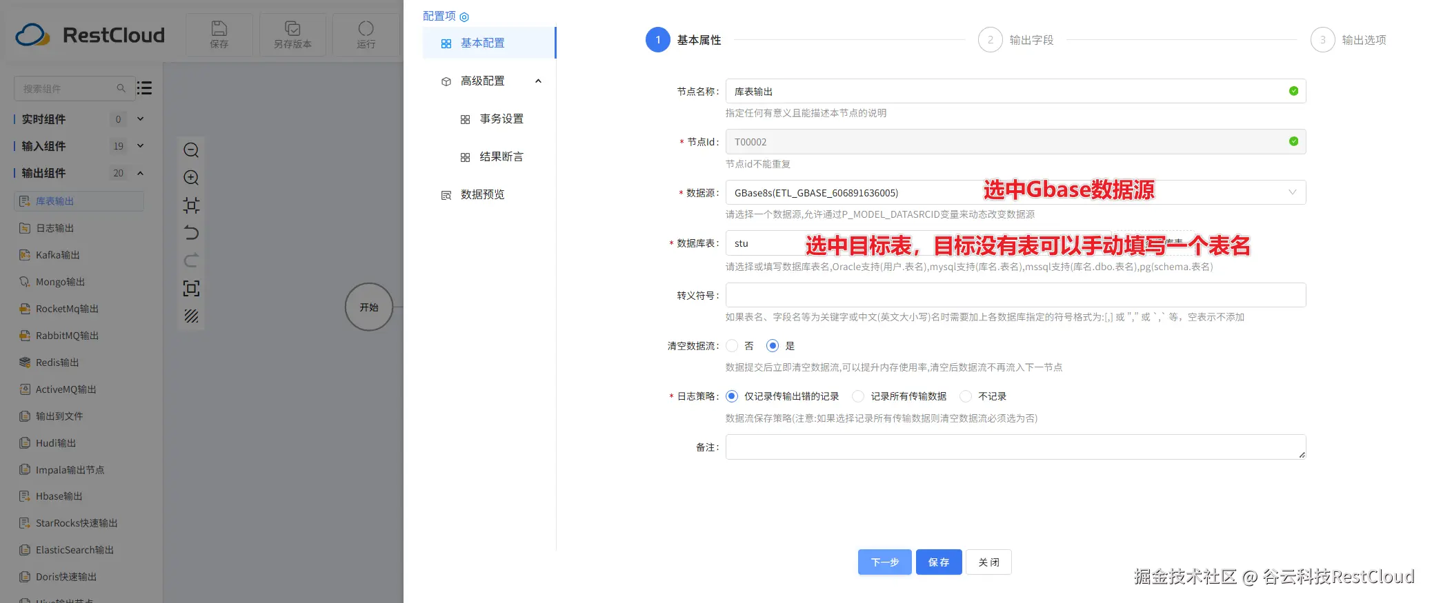1432x603 pixels.
Task: Click the 转义符号 input field
Action: pos(1015,295)
